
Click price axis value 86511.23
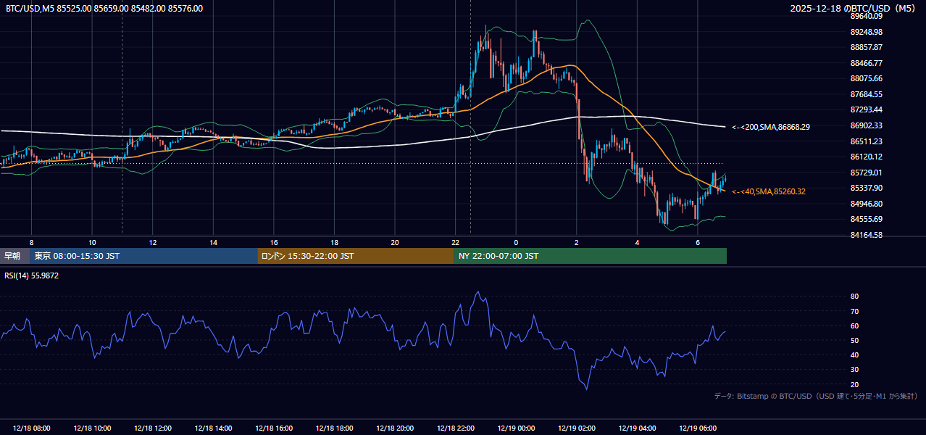[x=867, y=141]
